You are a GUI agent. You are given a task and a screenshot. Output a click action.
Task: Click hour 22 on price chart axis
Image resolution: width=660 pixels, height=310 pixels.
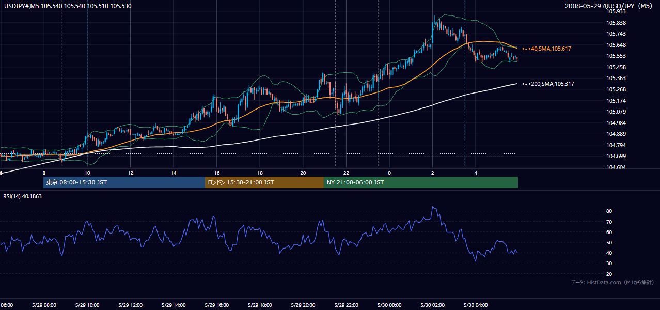(346, 173)
